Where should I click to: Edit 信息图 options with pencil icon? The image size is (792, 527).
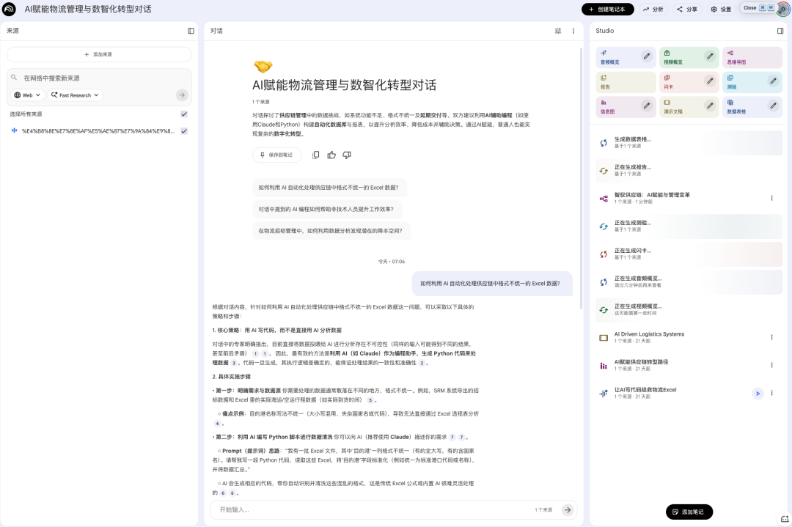coord(647,106)
